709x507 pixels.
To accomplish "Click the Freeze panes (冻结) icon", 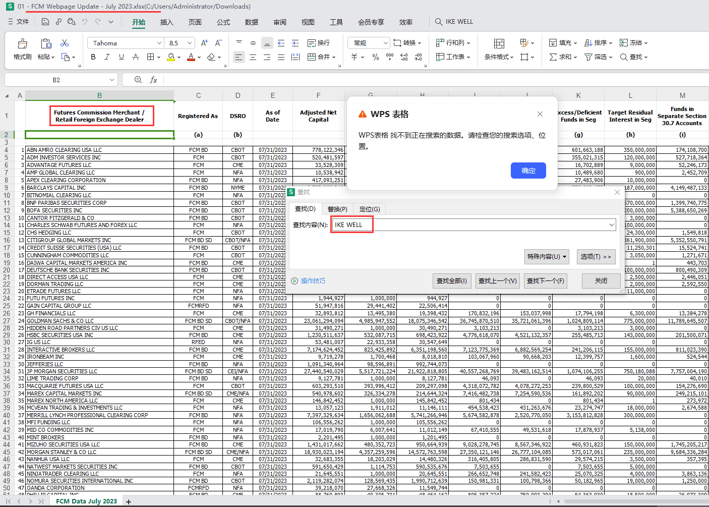I will 624,43.
